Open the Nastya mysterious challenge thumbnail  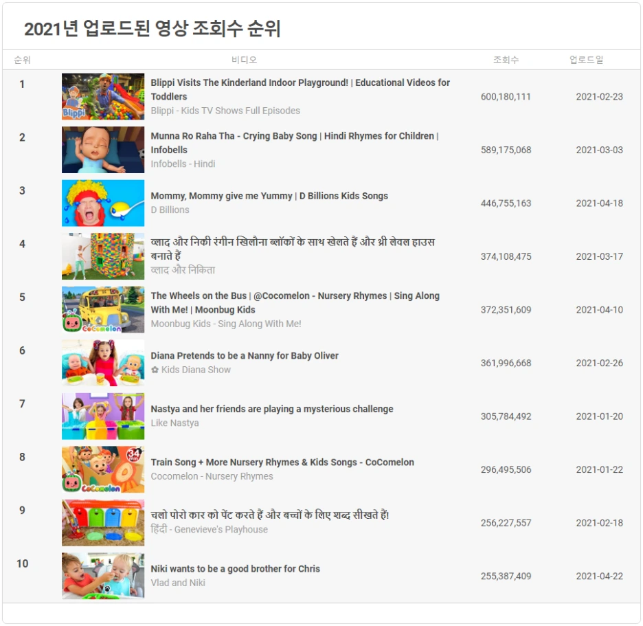(103, 416)
